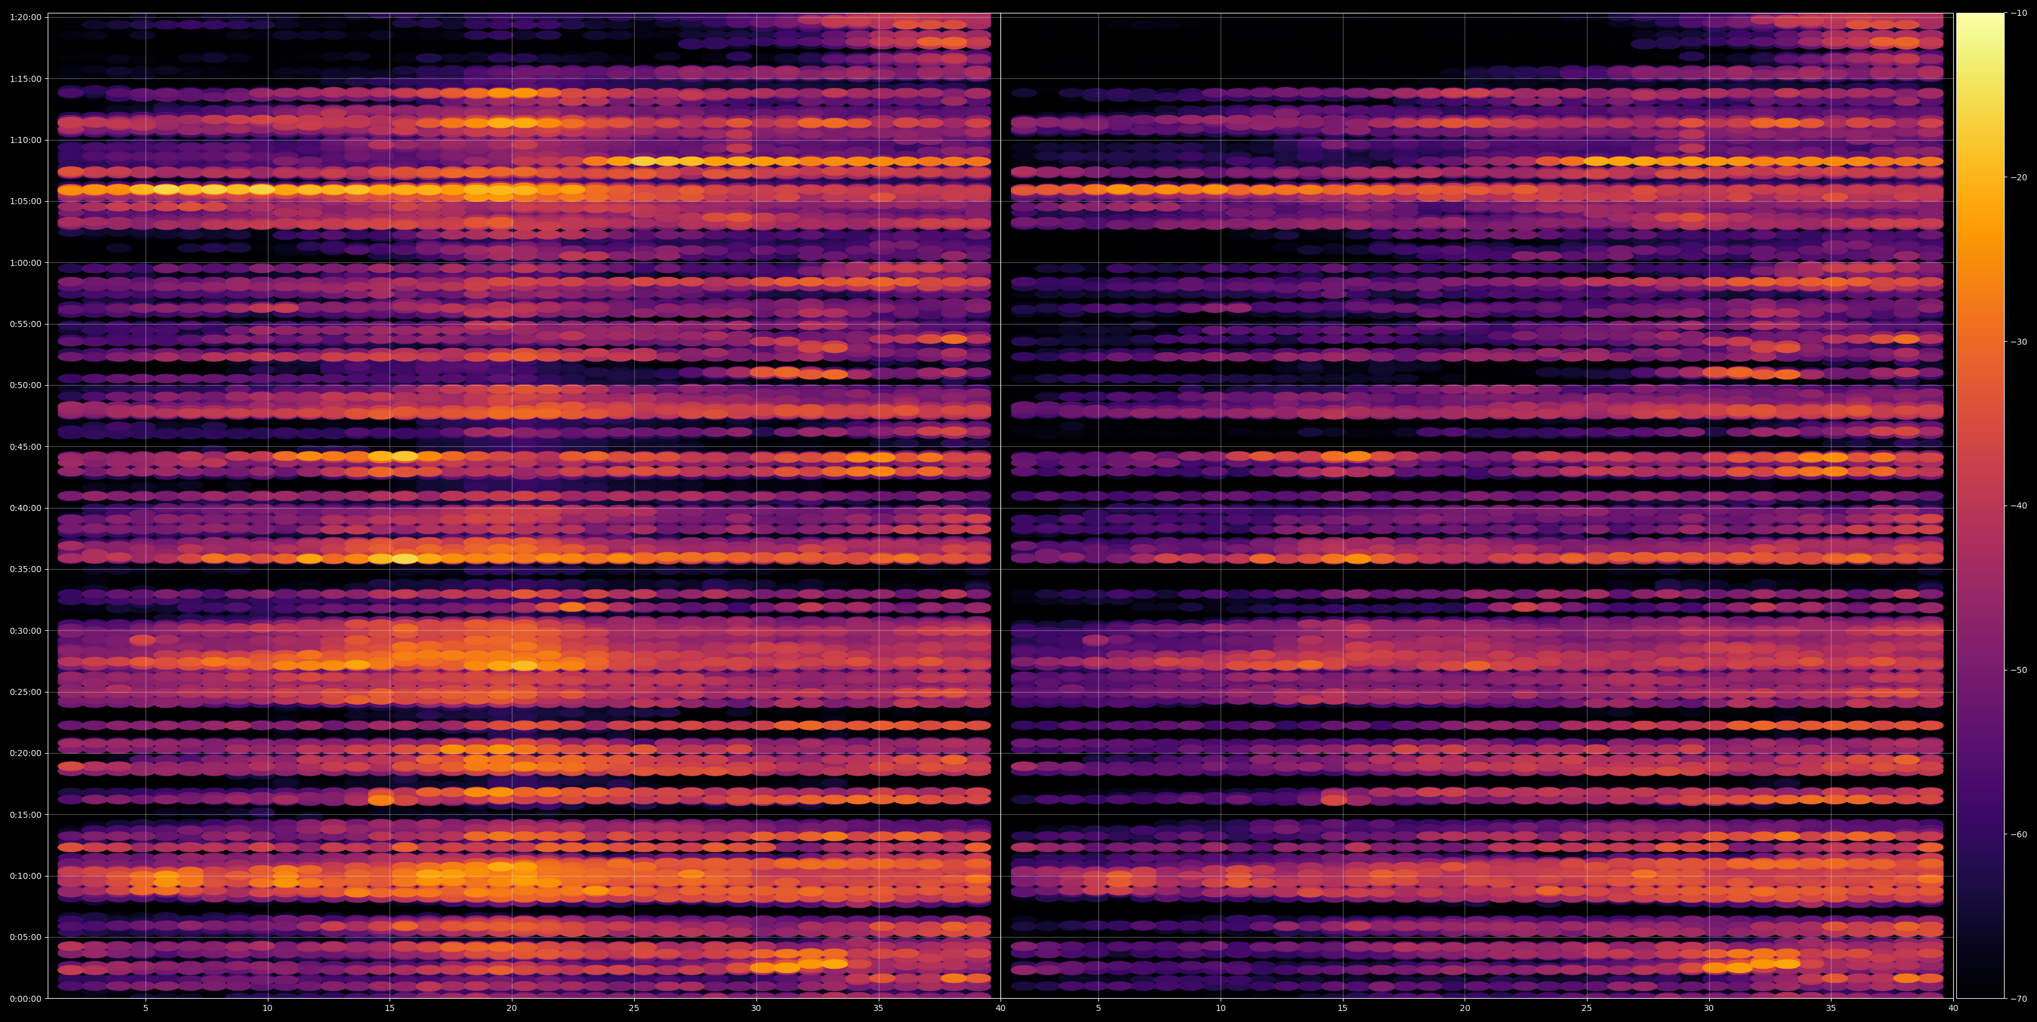Click the −20 colorbar tick label
This screenshot has height=1022, width=2037.
[x=2019, y=178]
